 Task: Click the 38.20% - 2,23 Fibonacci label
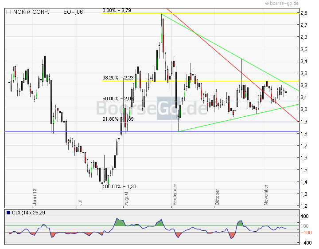[x=118, y=78]
